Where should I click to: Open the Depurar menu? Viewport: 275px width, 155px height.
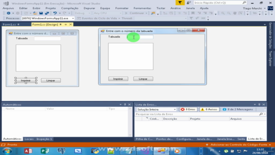[x=89, y=8]
